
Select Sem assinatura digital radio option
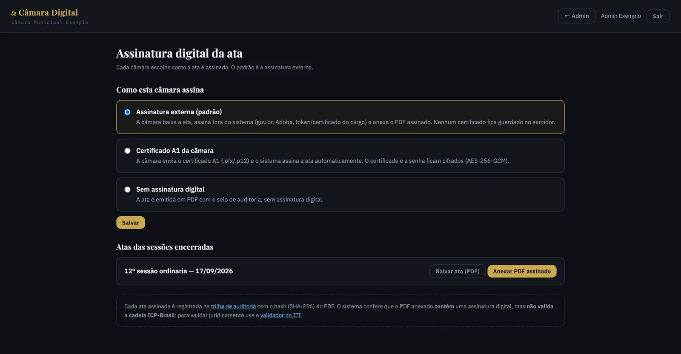tap(127, 190)
